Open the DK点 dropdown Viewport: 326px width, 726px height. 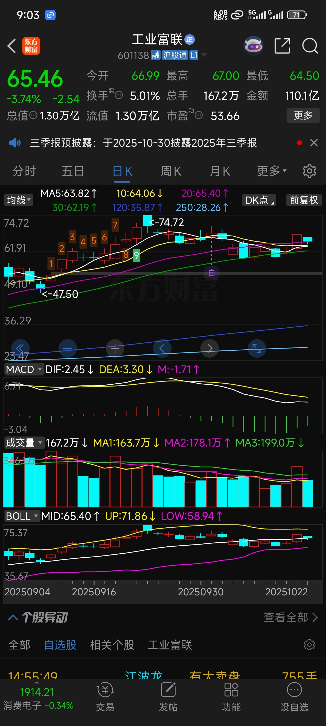click(x=259, y=200)
